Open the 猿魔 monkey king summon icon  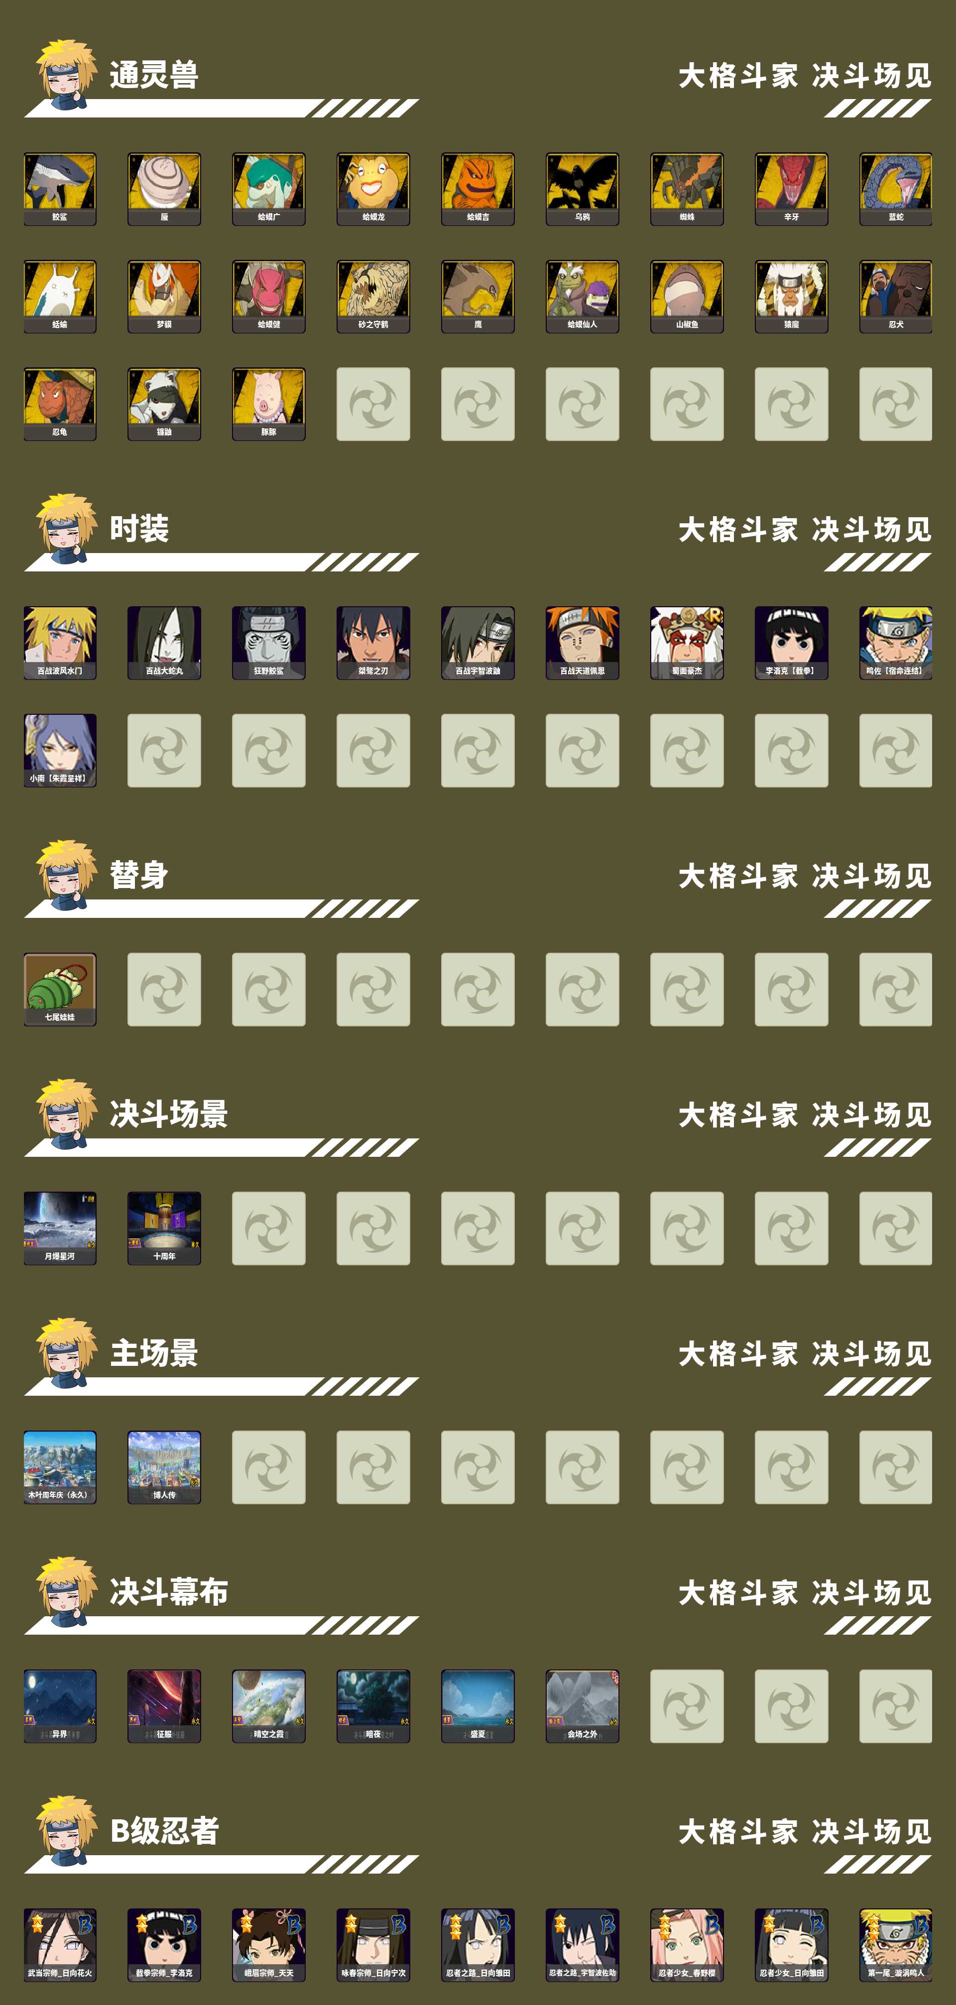791,297
